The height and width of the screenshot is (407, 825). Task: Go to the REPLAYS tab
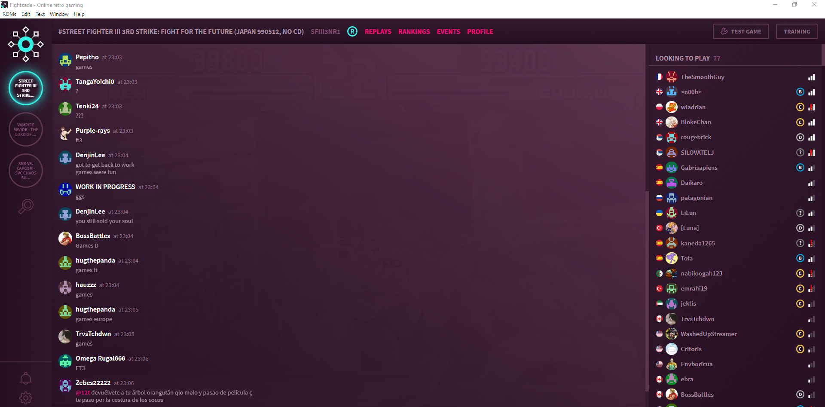(378, 32)
